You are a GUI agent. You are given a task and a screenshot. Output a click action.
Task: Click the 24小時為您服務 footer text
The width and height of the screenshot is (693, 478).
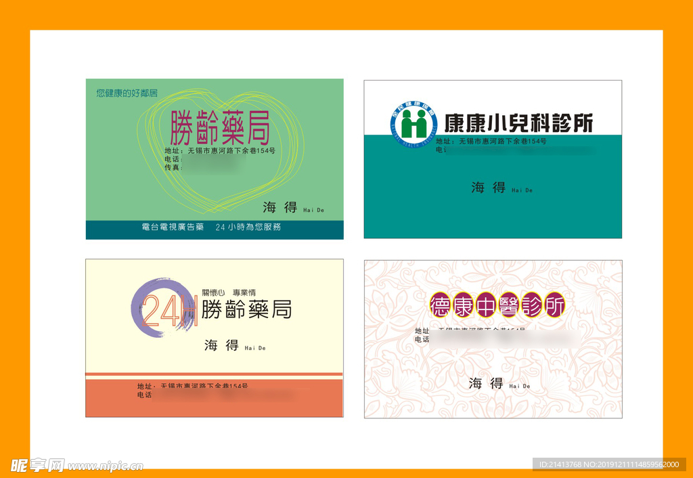point(248,227)
